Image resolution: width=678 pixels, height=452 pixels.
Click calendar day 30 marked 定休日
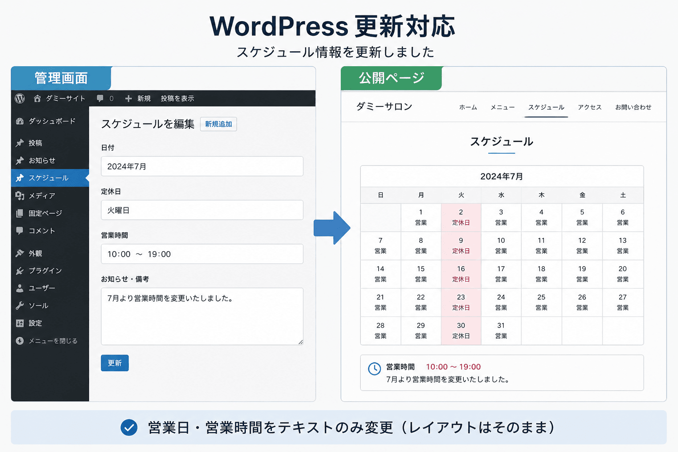point(461,331)
